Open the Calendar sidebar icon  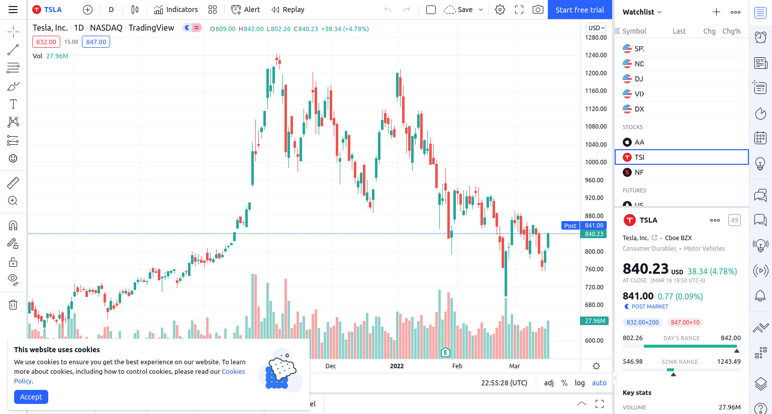click(x=760, y=137)
